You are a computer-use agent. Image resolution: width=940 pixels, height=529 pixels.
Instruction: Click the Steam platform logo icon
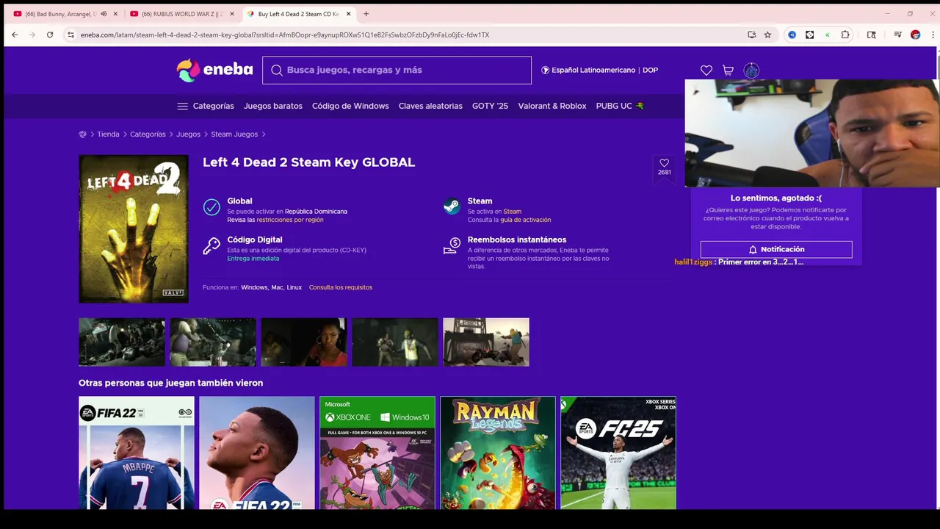click(x=452, y=206)
